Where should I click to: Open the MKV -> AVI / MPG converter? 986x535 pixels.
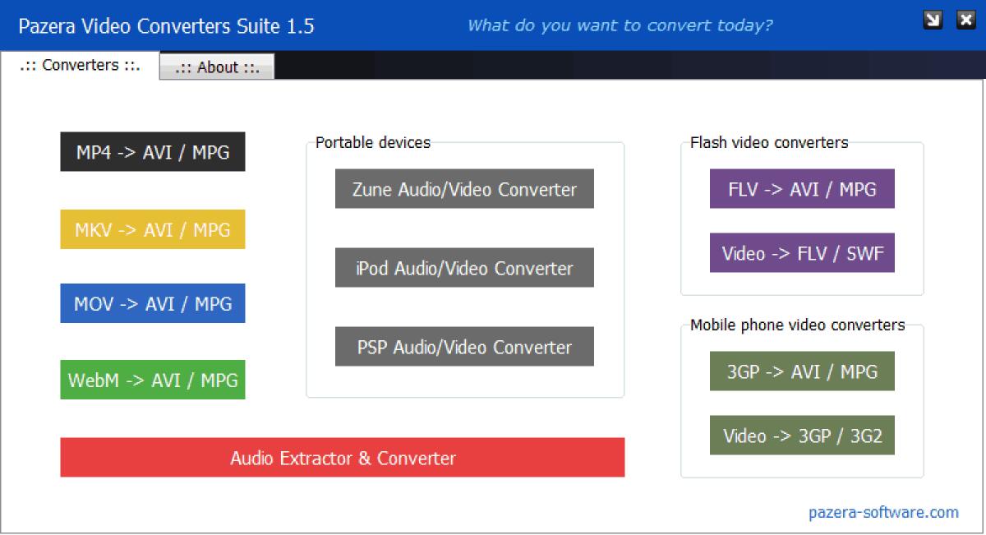152,229
